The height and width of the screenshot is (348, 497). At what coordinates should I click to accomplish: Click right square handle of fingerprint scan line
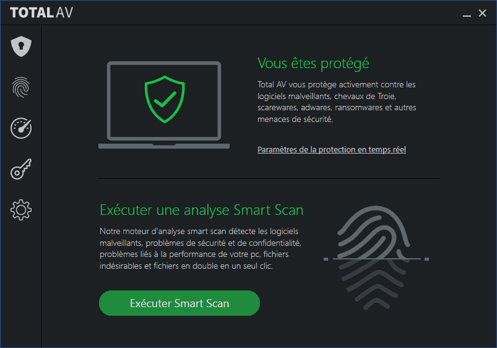click(426, 259)
